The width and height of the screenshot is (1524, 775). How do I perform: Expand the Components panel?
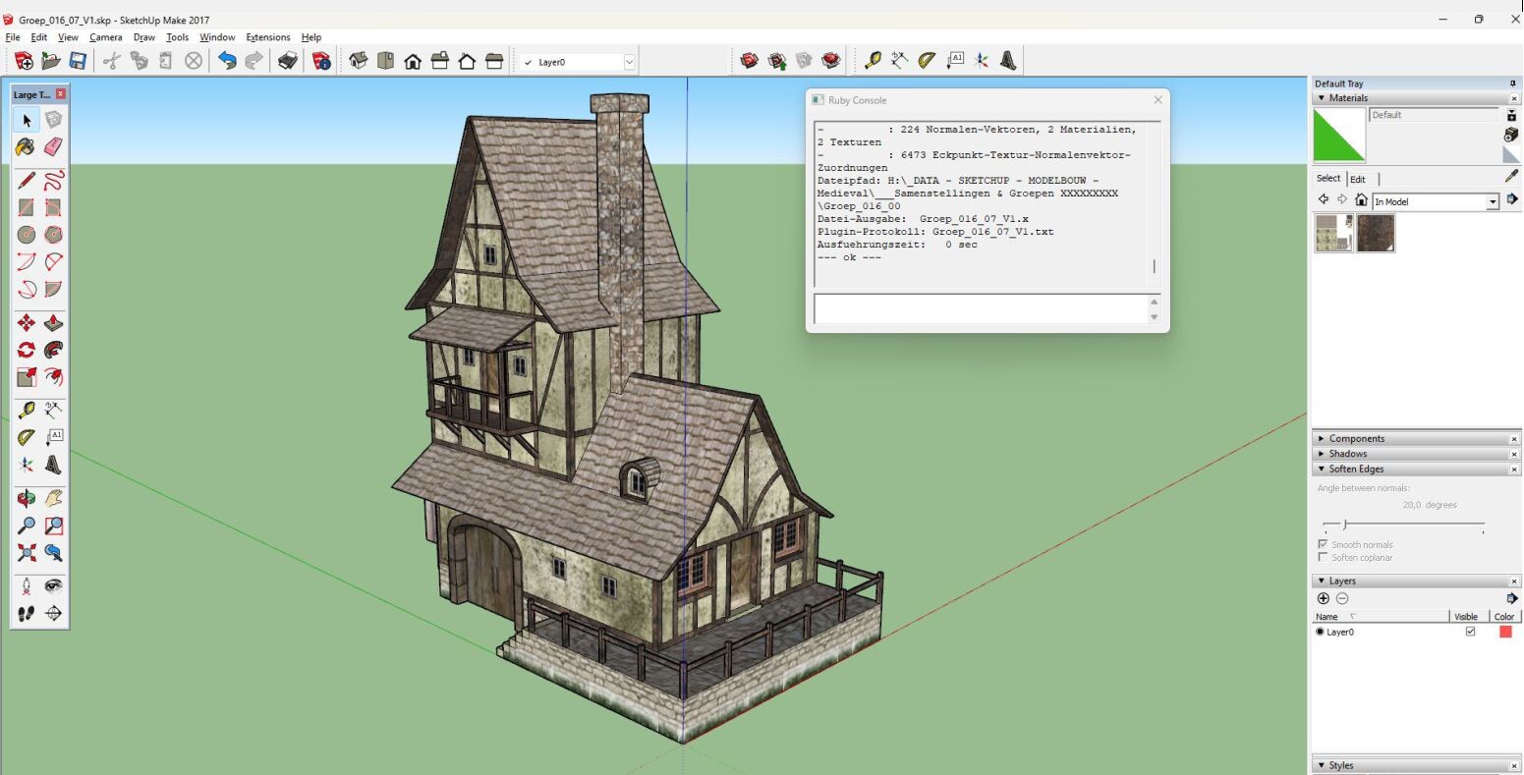(1356, 438)
